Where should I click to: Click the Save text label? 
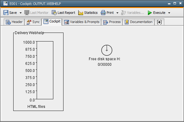(13, 13)
